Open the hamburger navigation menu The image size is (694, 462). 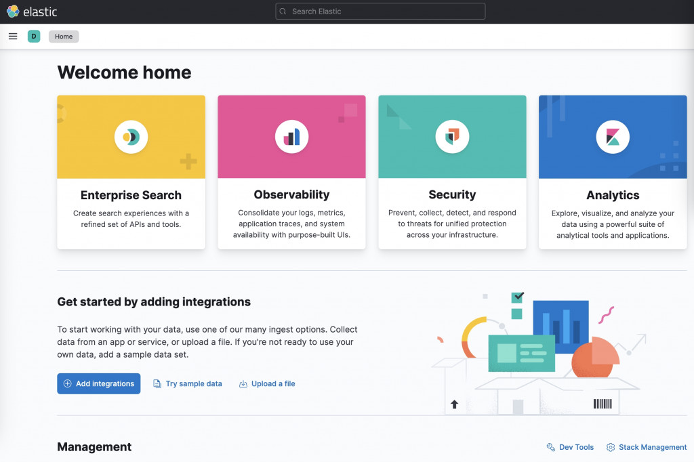[13, 37]
